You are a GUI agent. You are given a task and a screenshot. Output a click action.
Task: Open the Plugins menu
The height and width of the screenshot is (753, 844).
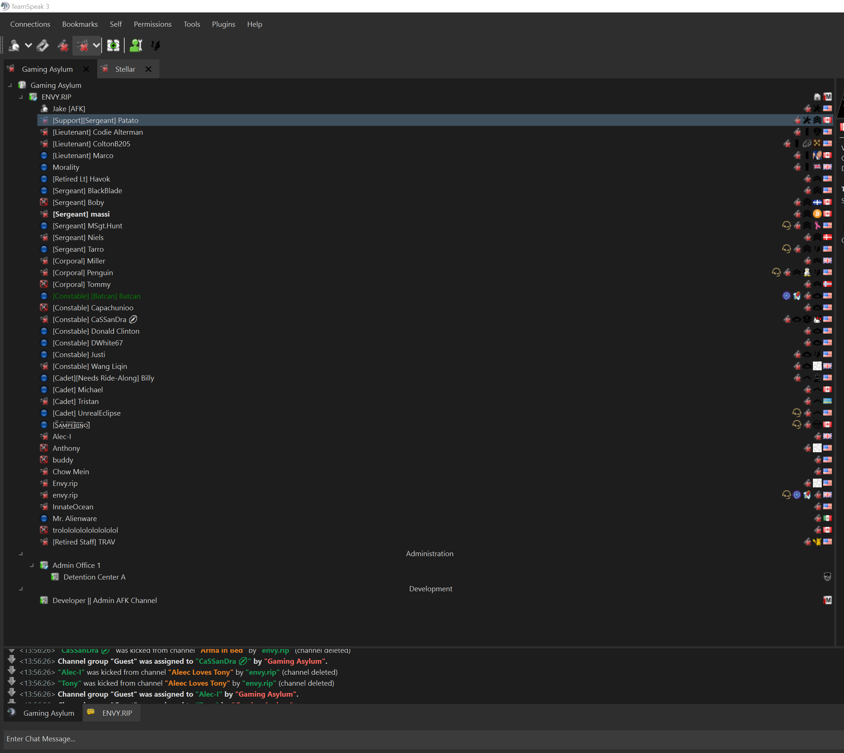coord(224,24)
